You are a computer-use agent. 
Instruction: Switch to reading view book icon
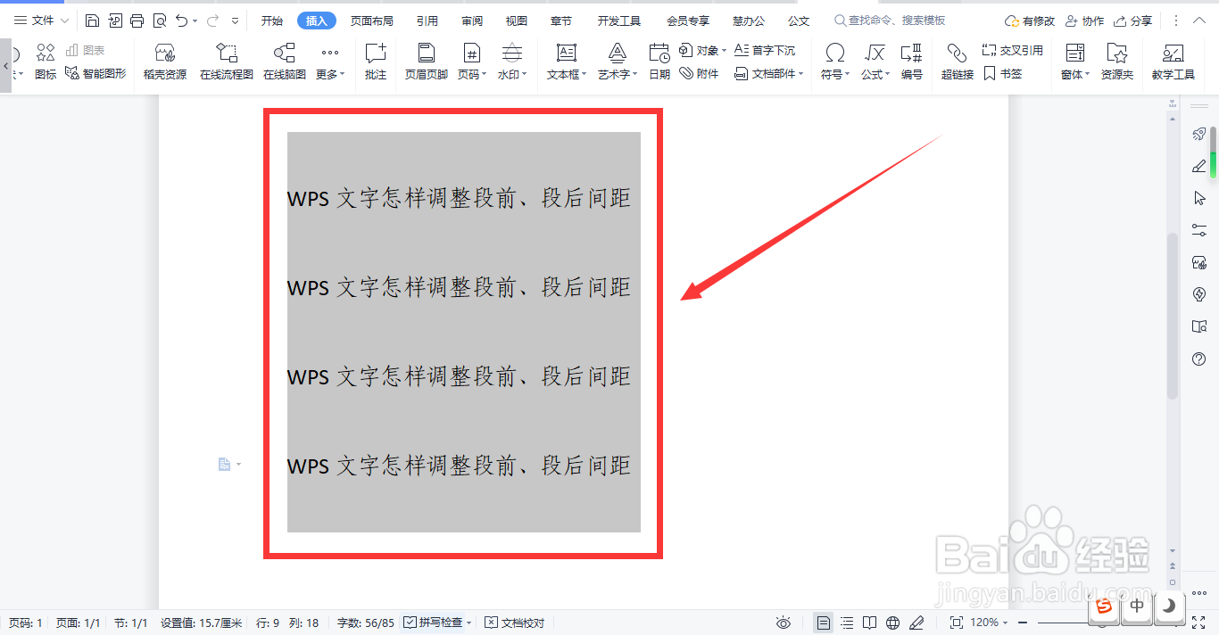click(x=870, y=623)
